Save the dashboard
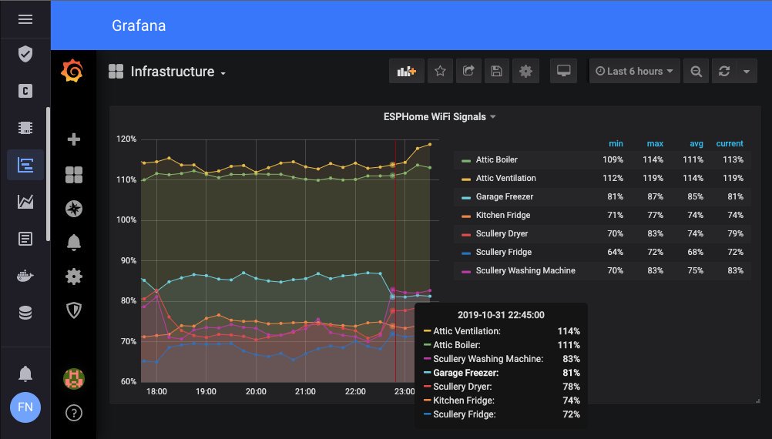 coord(497,72)
